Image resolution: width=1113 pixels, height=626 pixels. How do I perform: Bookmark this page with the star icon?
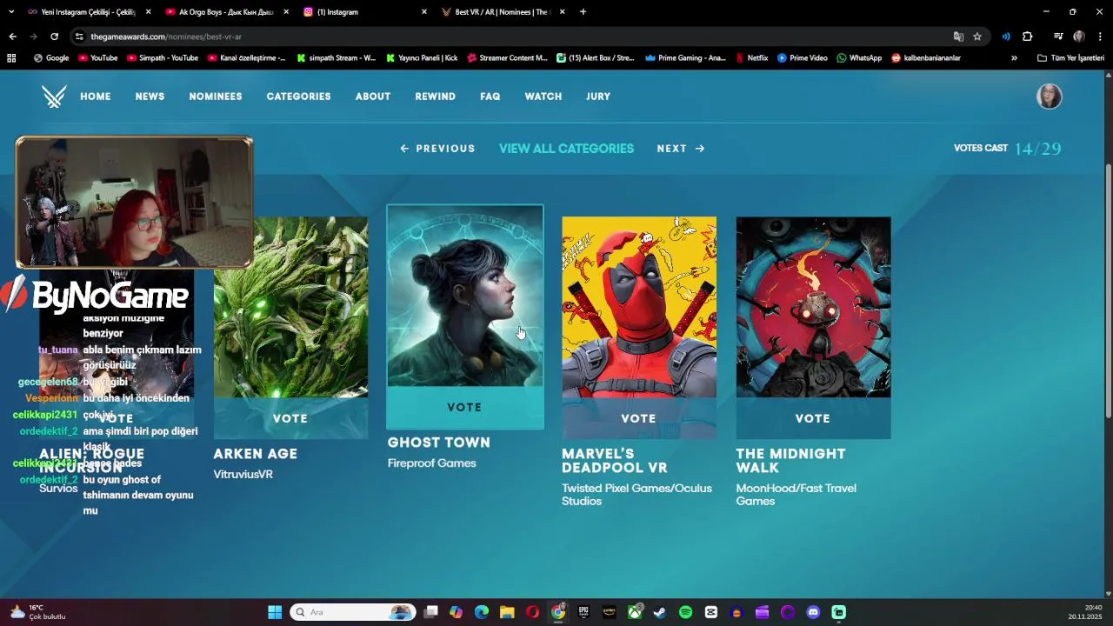click(x=977, y=37)
